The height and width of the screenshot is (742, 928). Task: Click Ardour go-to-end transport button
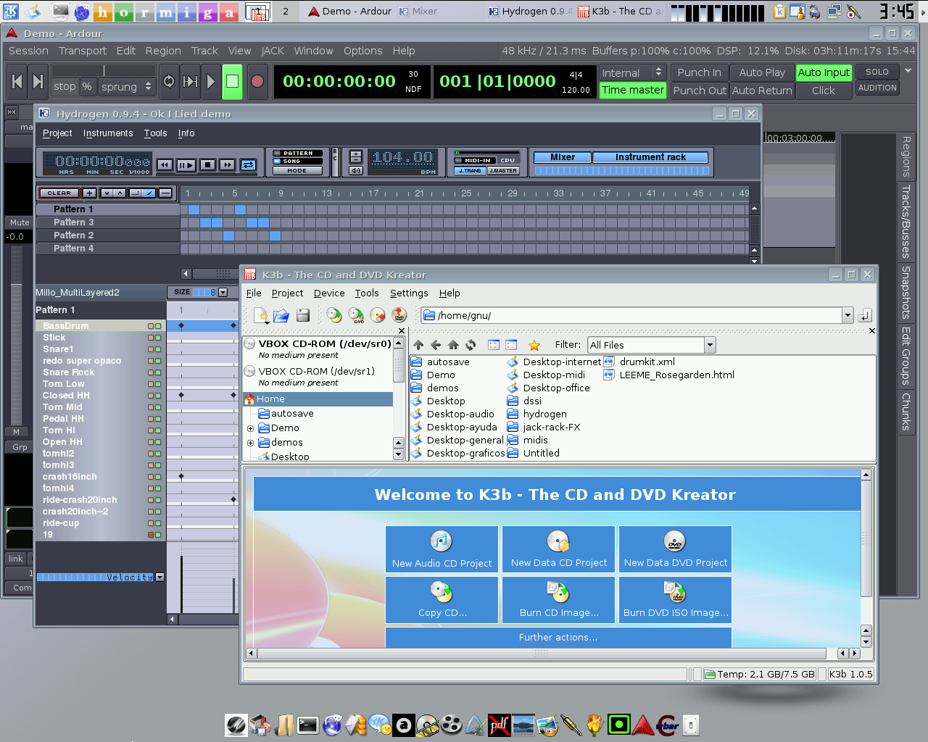tap(38, 82)
